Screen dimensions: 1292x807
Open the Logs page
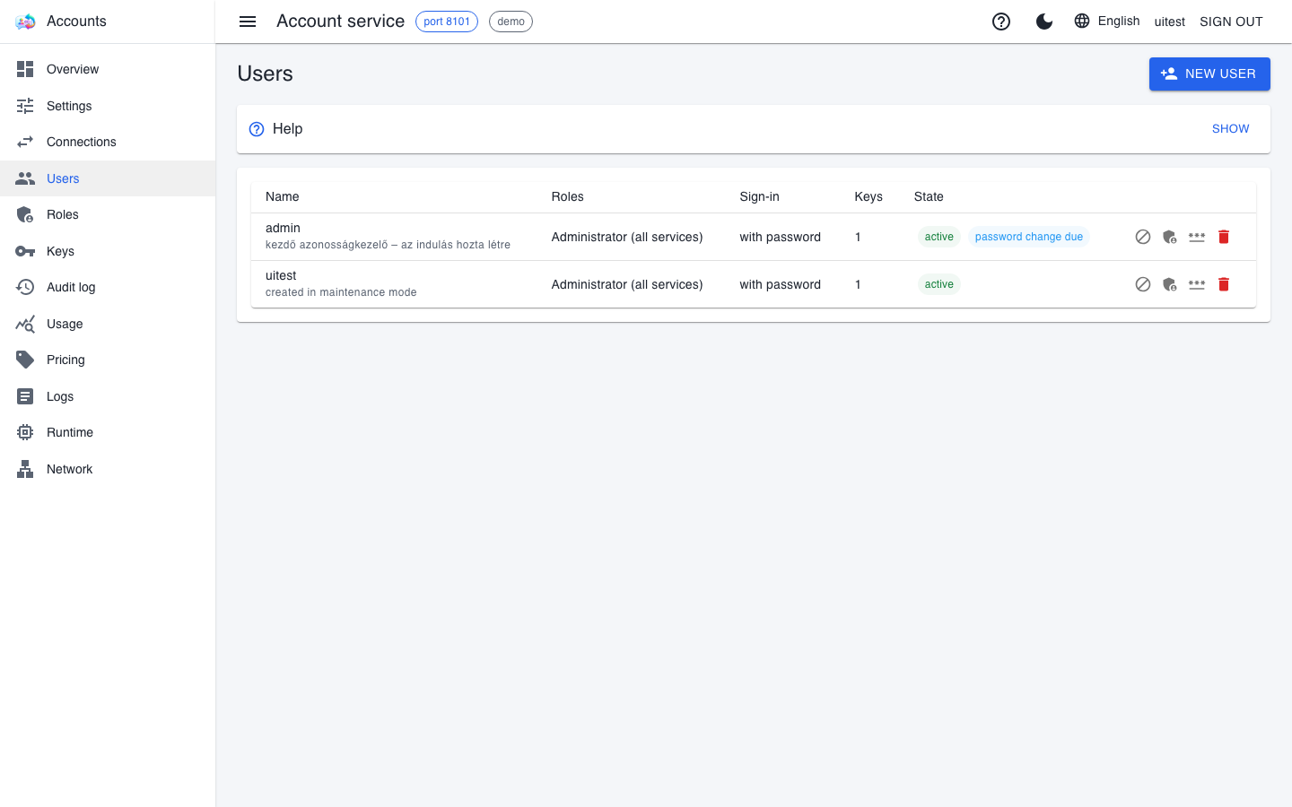[108, 396]
